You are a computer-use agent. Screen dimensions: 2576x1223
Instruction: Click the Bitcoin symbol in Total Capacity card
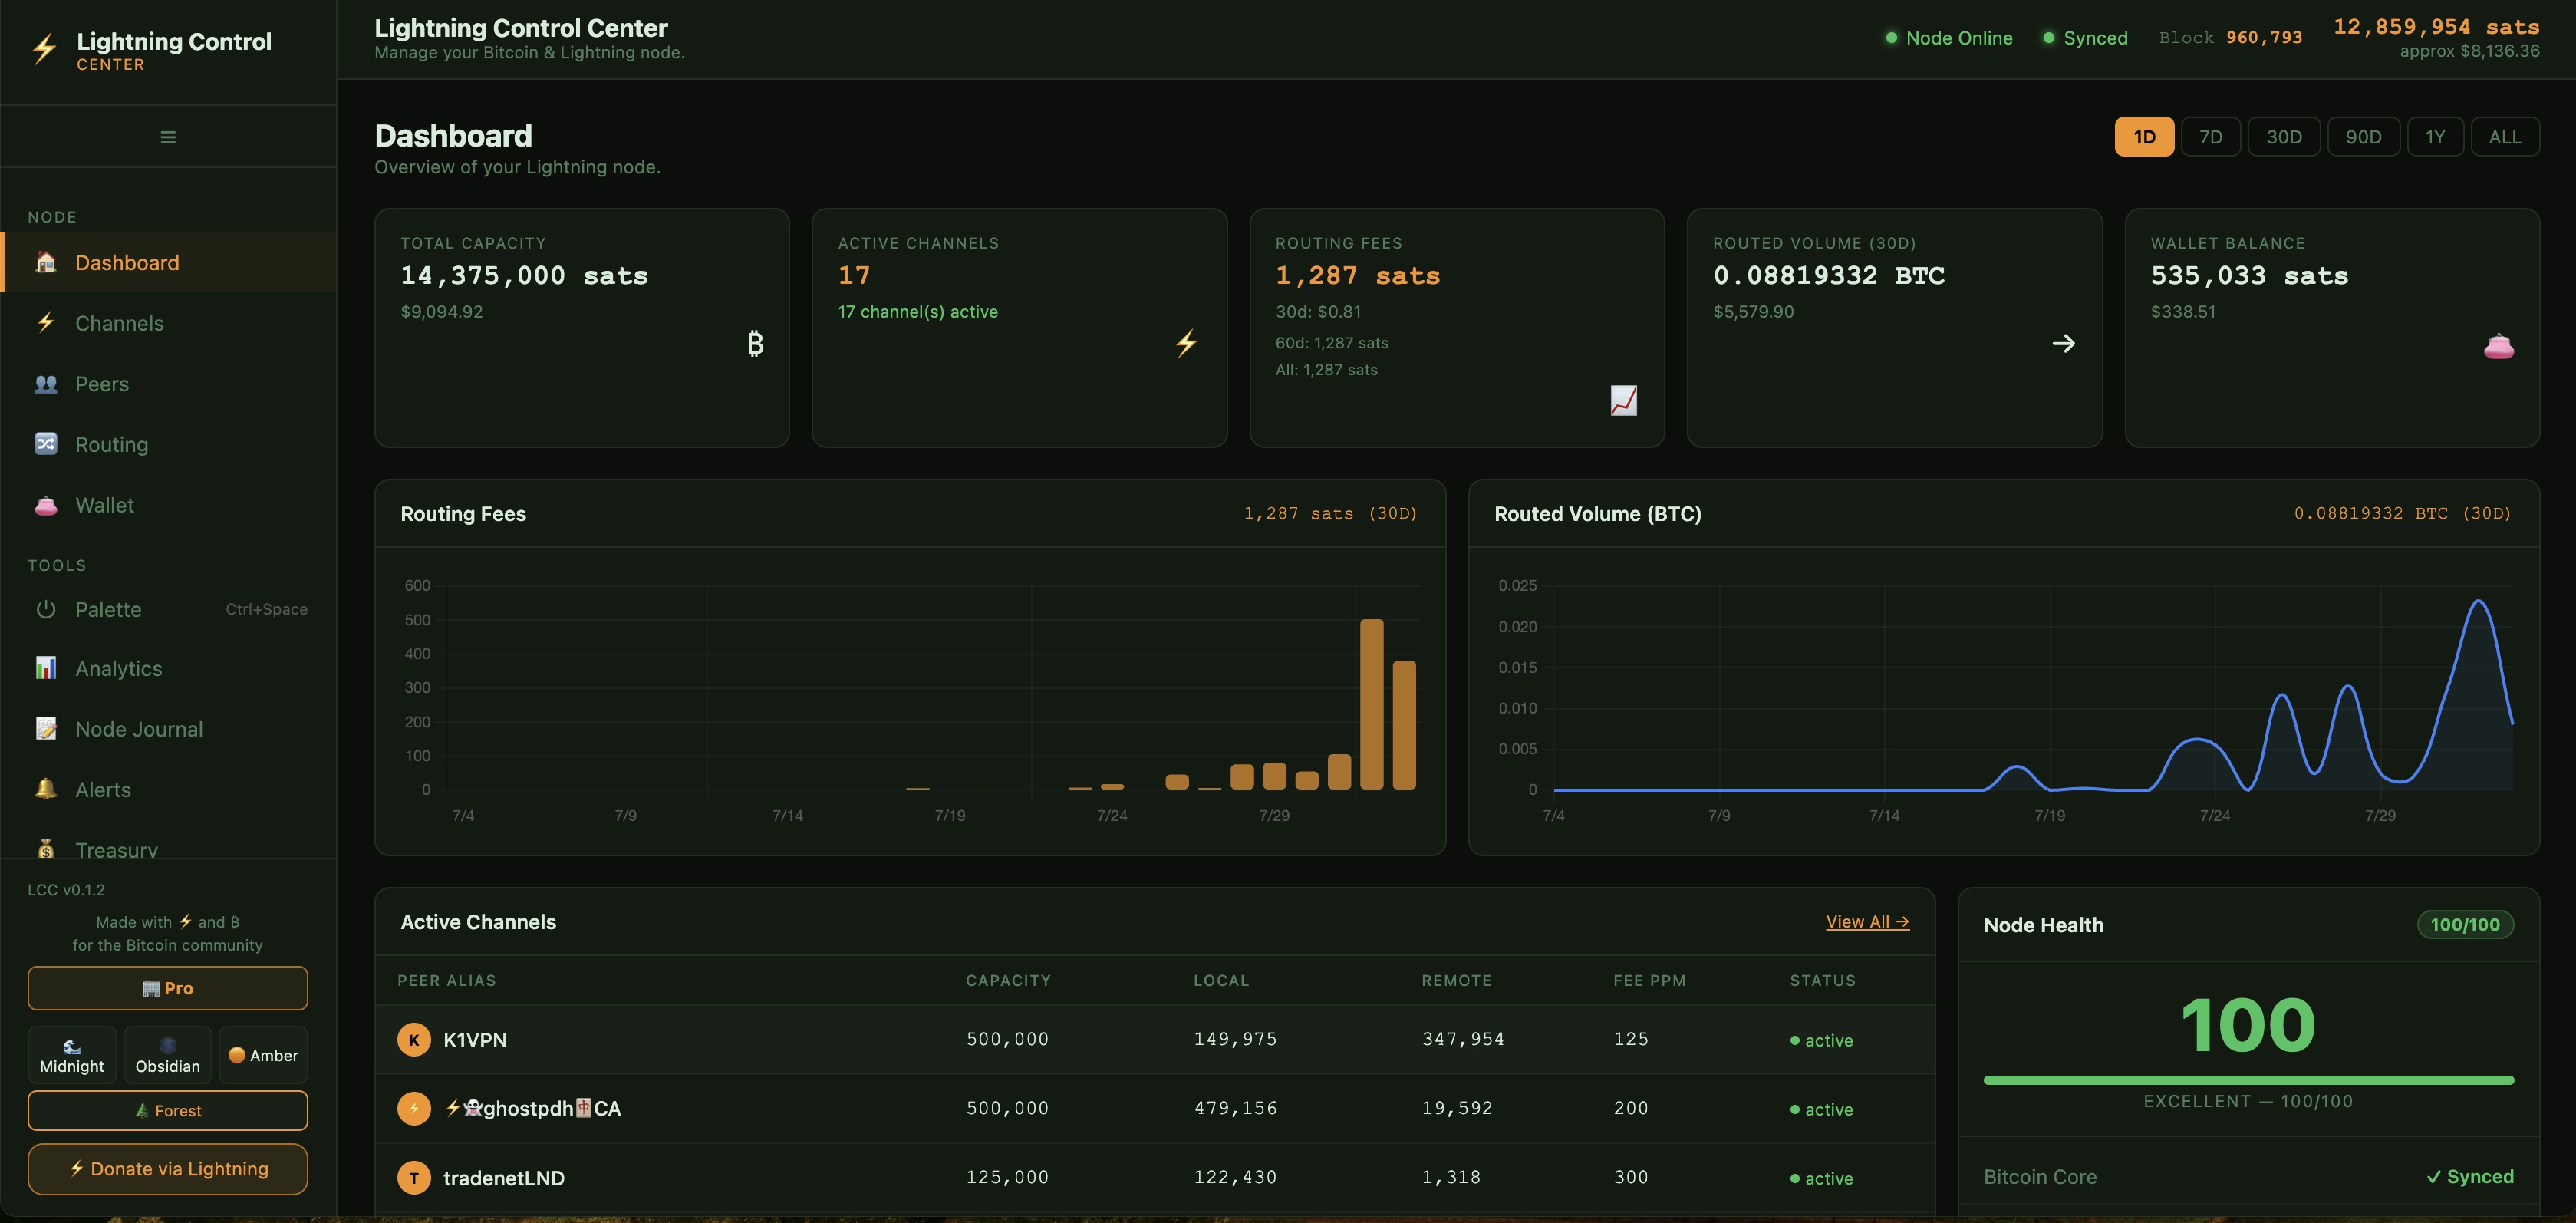pos(755,344)
